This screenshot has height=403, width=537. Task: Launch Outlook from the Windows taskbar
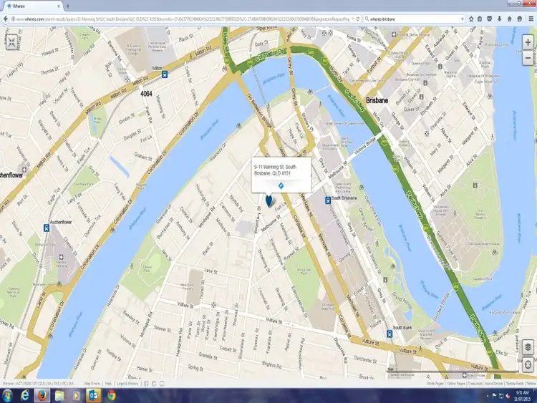tap(94, 395)
